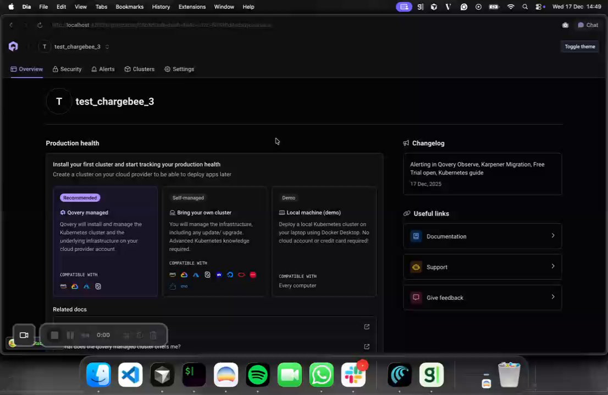The width and height of the screenshot is (608, 395).
Task: Click the Demo badge
Action: [x=289, y=198]
